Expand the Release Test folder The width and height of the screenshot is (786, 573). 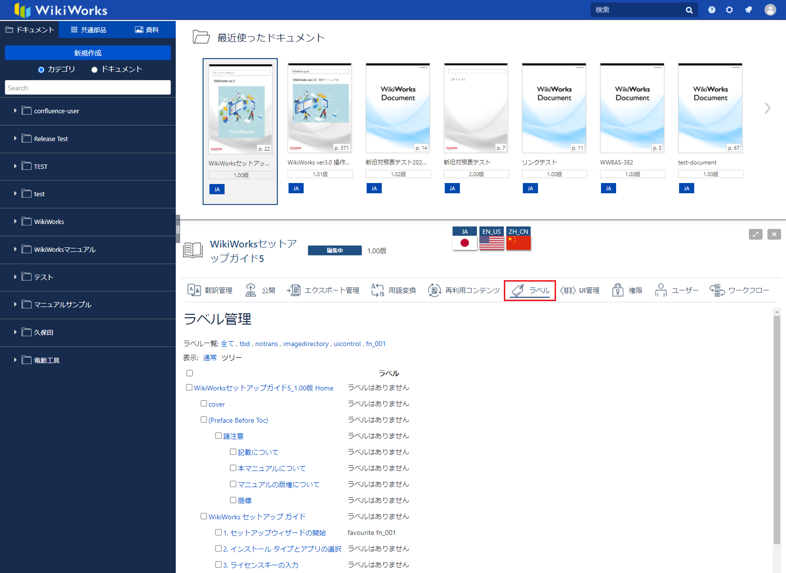[x=15, y=139]
